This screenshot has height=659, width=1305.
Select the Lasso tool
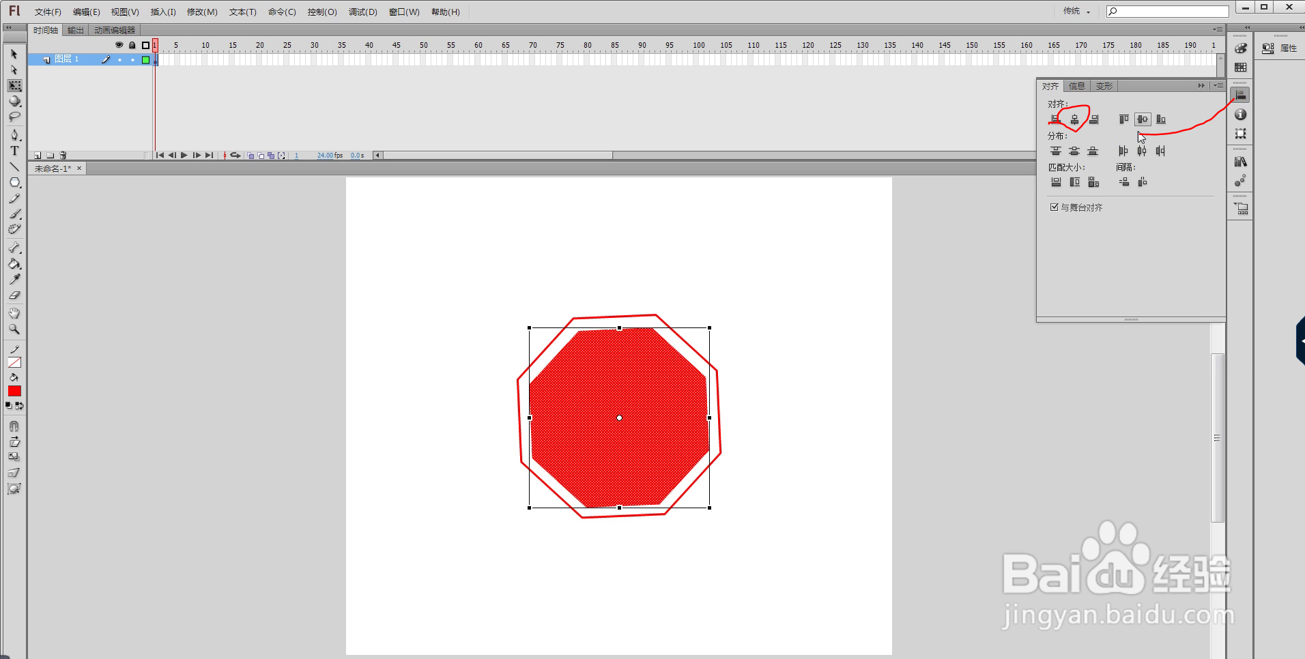14,117
